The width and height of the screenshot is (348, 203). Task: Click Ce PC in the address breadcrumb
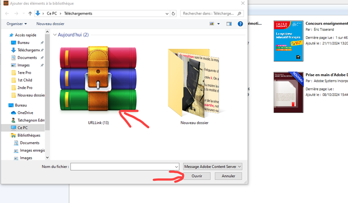52,14
